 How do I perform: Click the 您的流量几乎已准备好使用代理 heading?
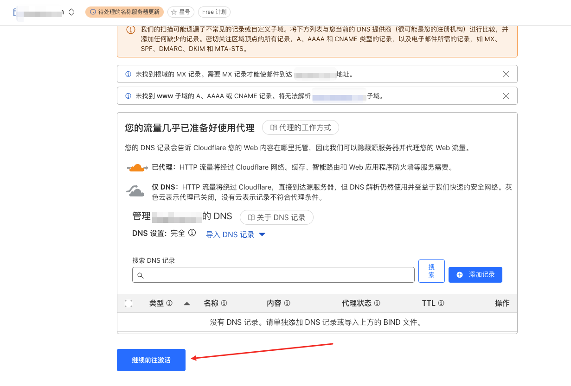click(x=190, y=128)
